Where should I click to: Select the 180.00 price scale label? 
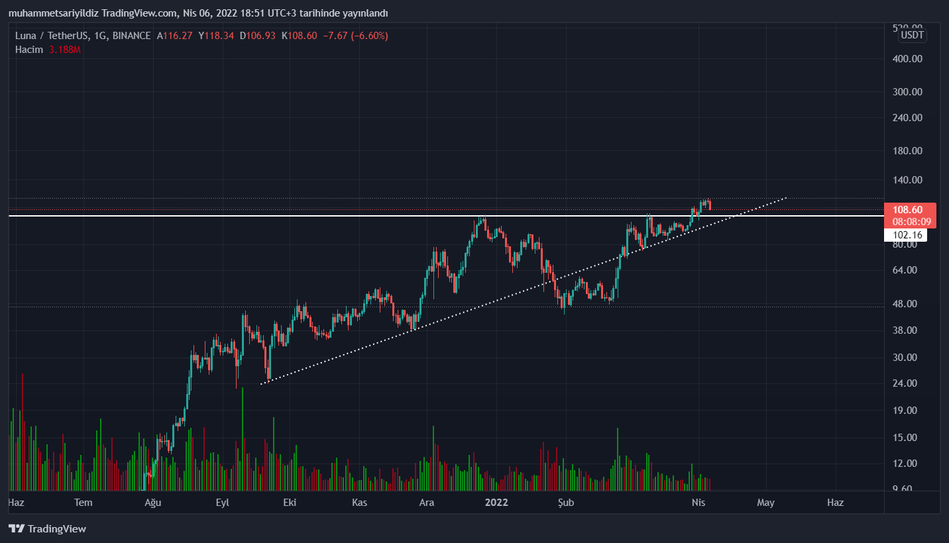click(907, 151)
